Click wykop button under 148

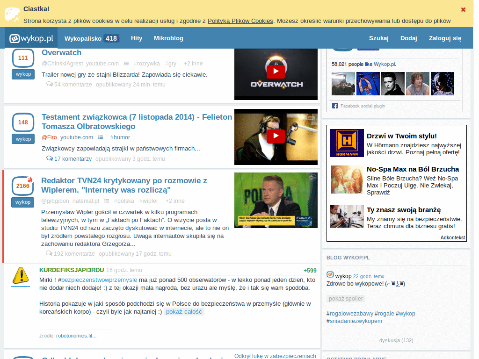[23, 139]
